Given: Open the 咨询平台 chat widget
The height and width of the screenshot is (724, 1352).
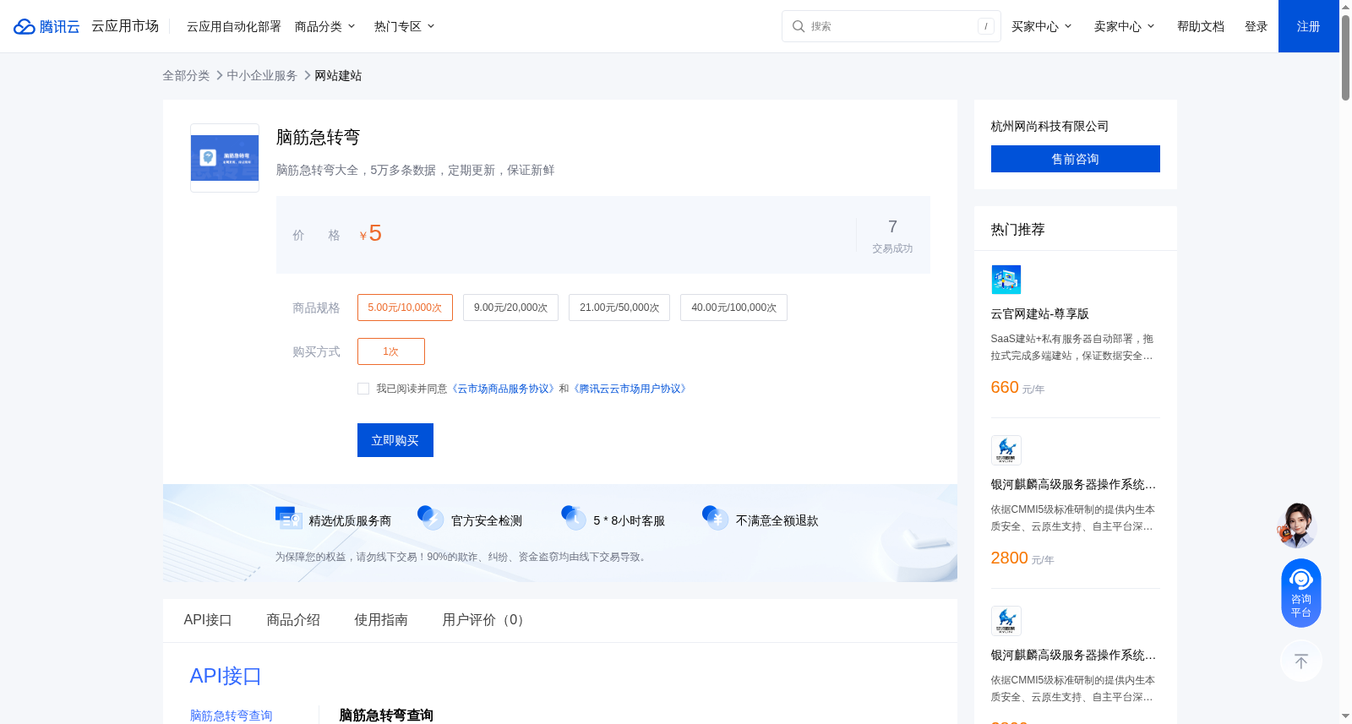Looking at the screenshot, I should (x=1301, y=593).
